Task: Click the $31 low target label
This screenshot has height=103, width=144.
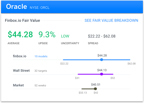Action: point(77,78)
